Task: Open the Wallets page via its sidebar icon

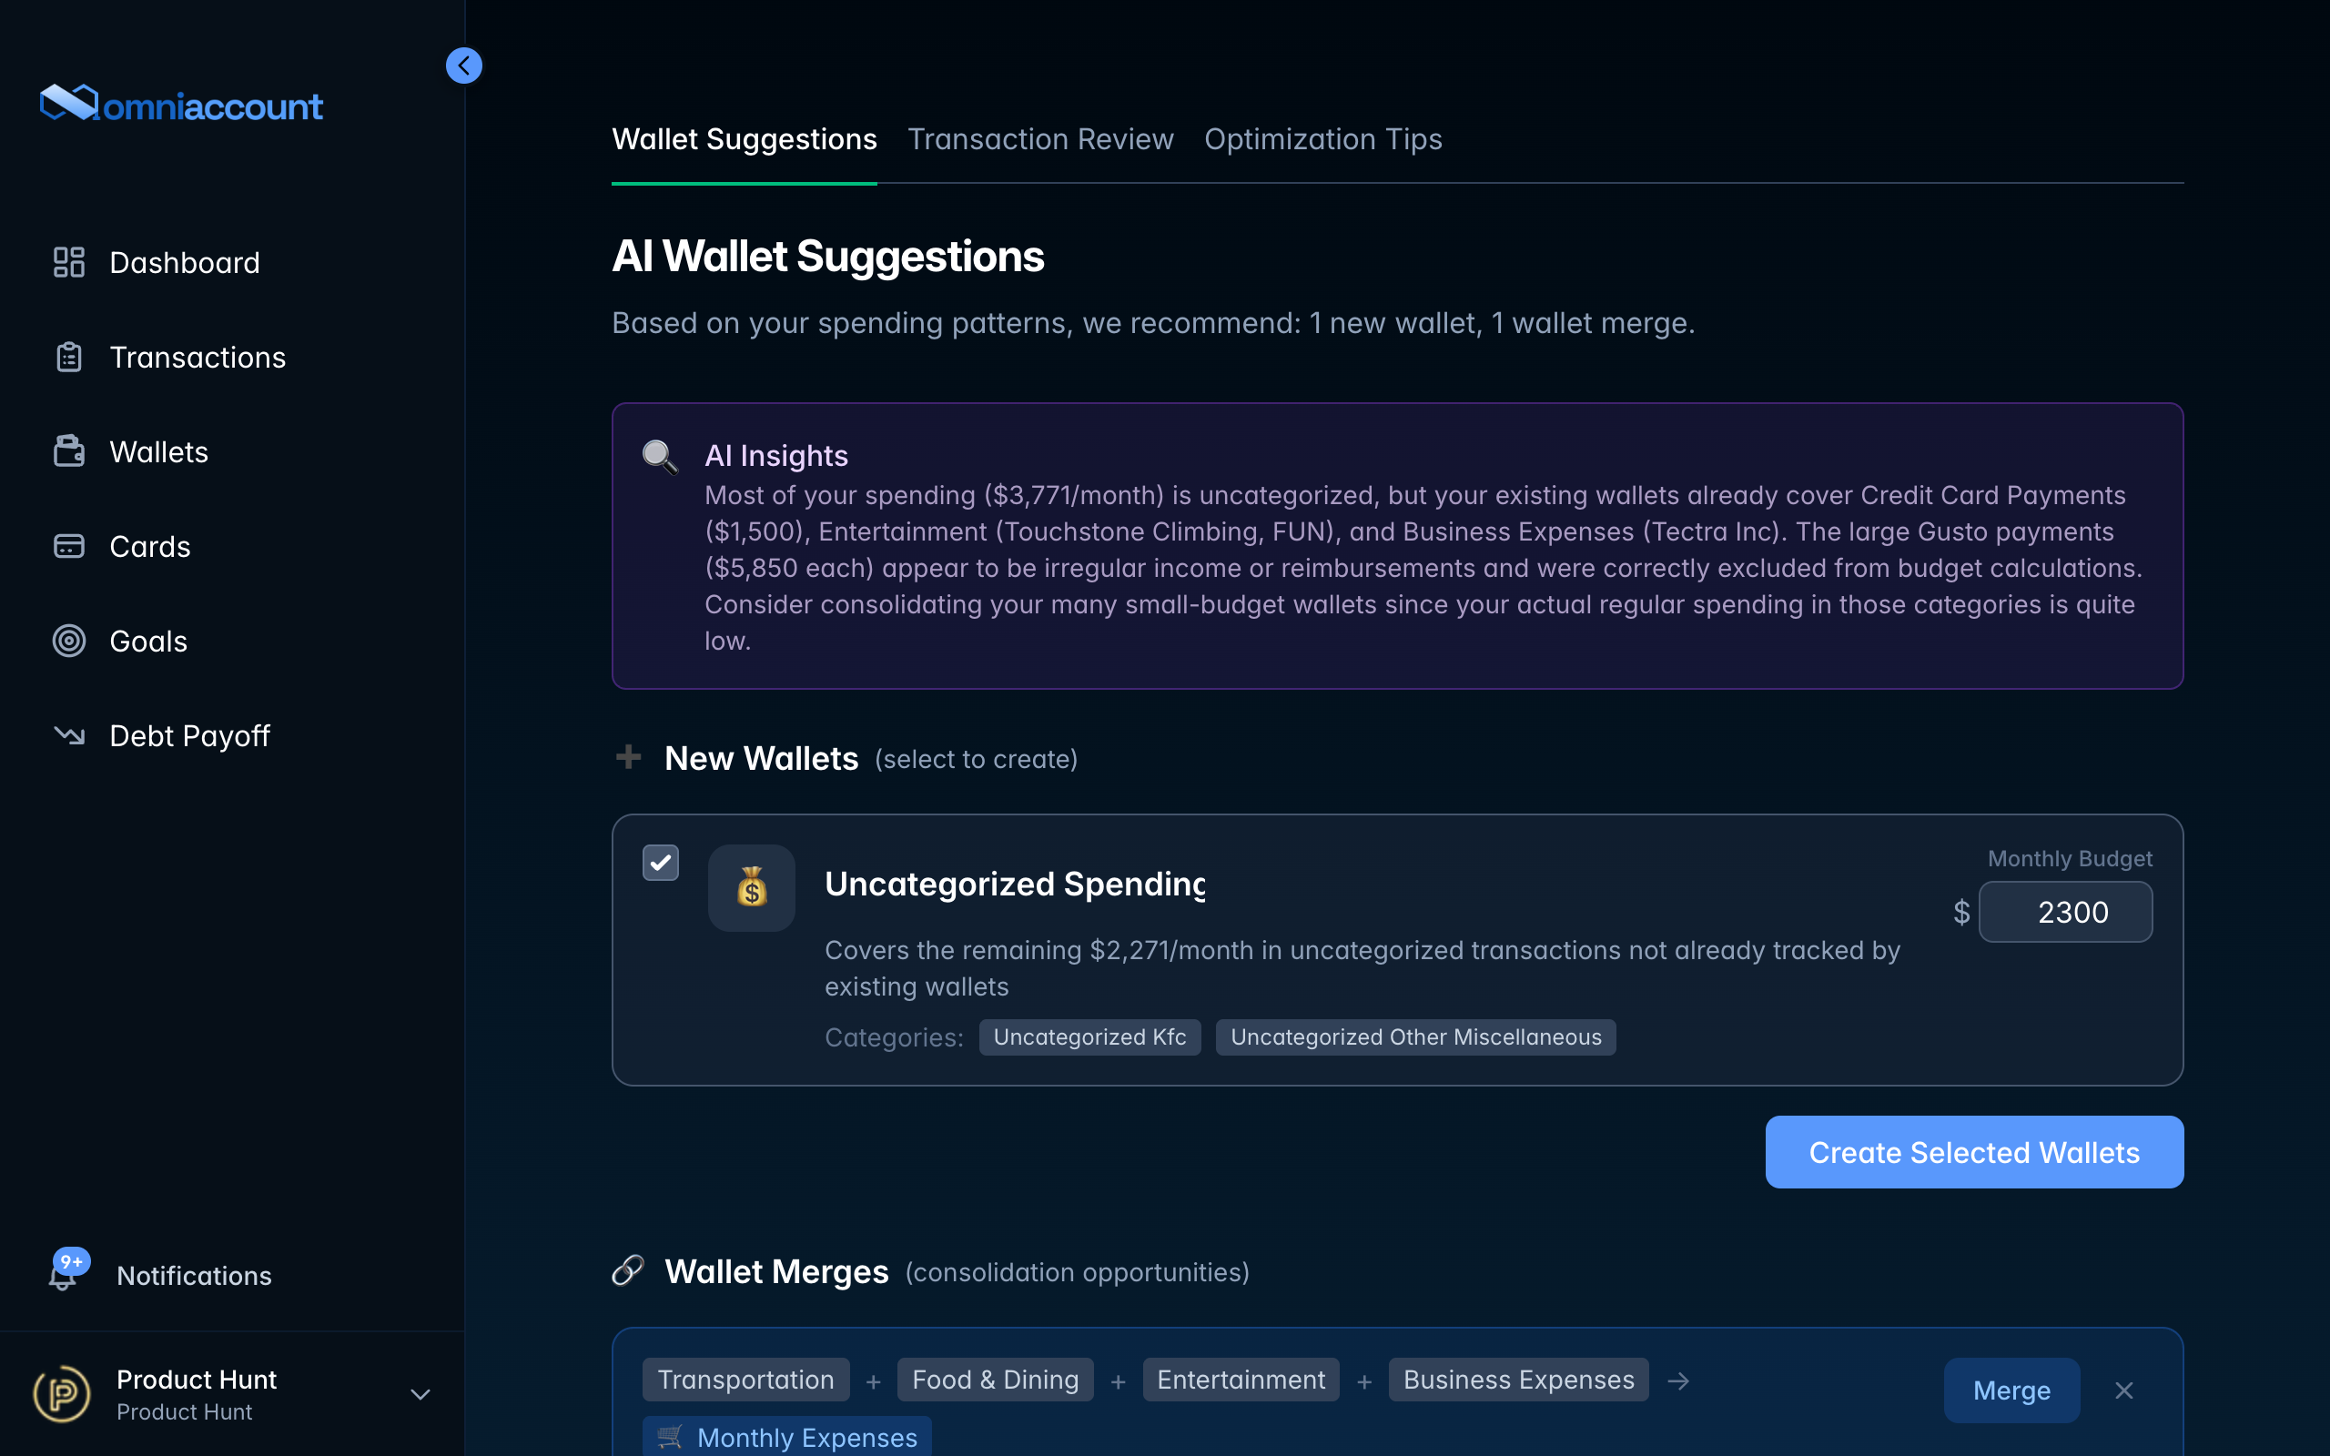Action: coord(68,450)
